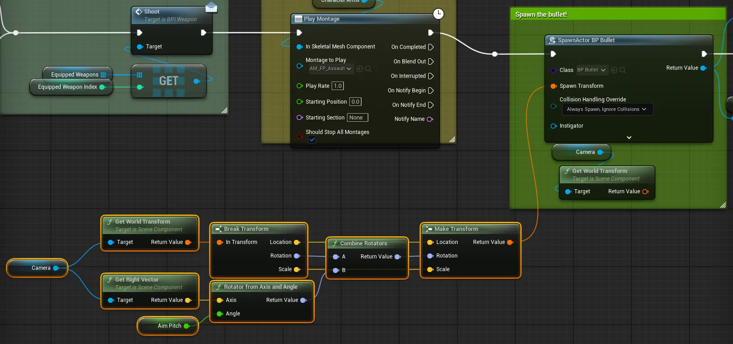
Task: Click the SpawnActor Return Value pin
Action: [704, 68]
